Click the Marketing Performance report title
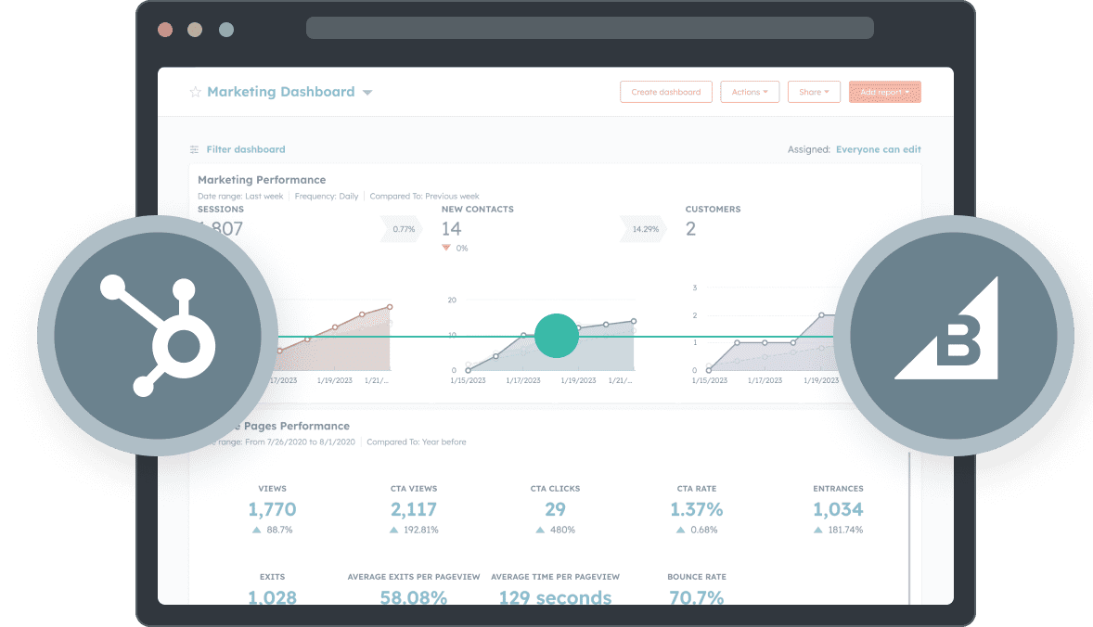The height and width of the screenshot is (627, 1093). [x=262, y=180]
